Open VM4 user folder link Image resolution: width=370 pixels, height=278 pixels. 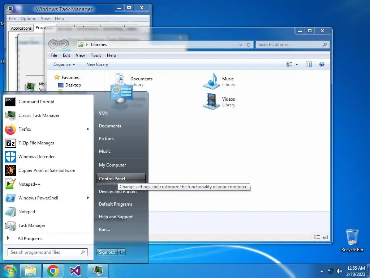121,113
